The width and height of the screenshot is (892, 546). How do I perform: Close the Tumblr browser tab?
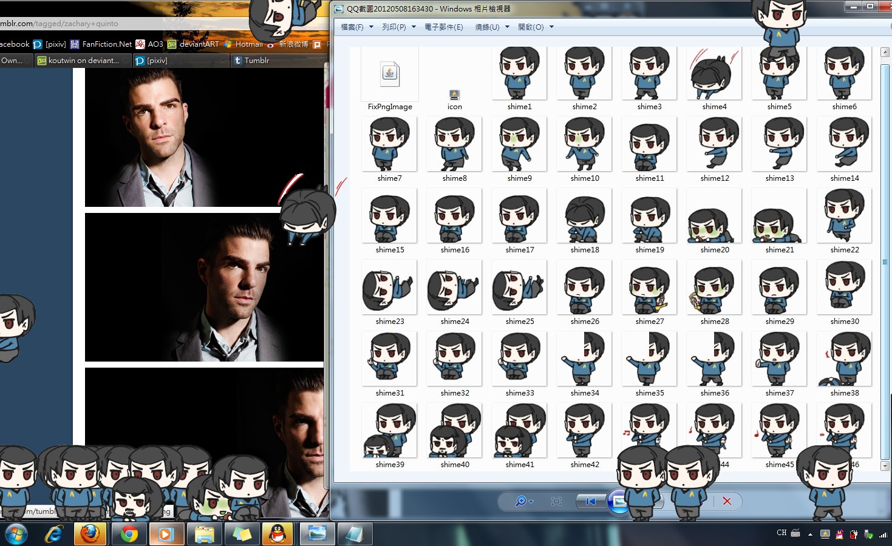click(x=320, y=61)
